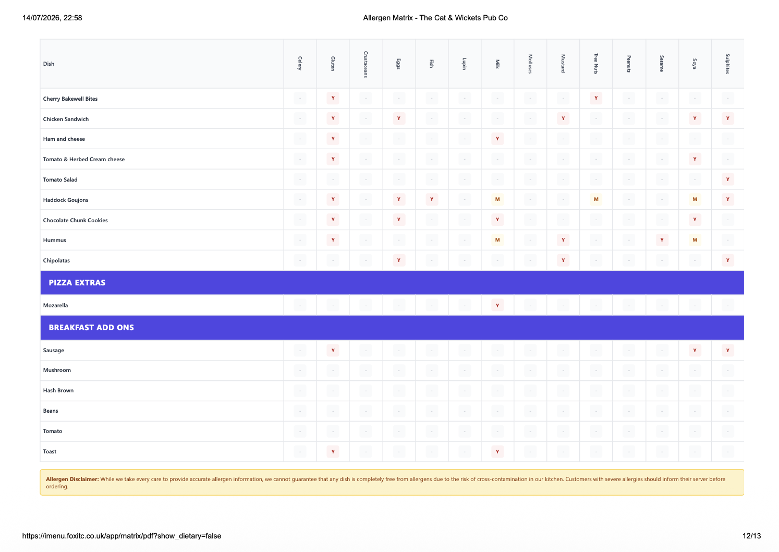779x552 pixels.
Task: Click the Fish column header
Action: point(431,64)
